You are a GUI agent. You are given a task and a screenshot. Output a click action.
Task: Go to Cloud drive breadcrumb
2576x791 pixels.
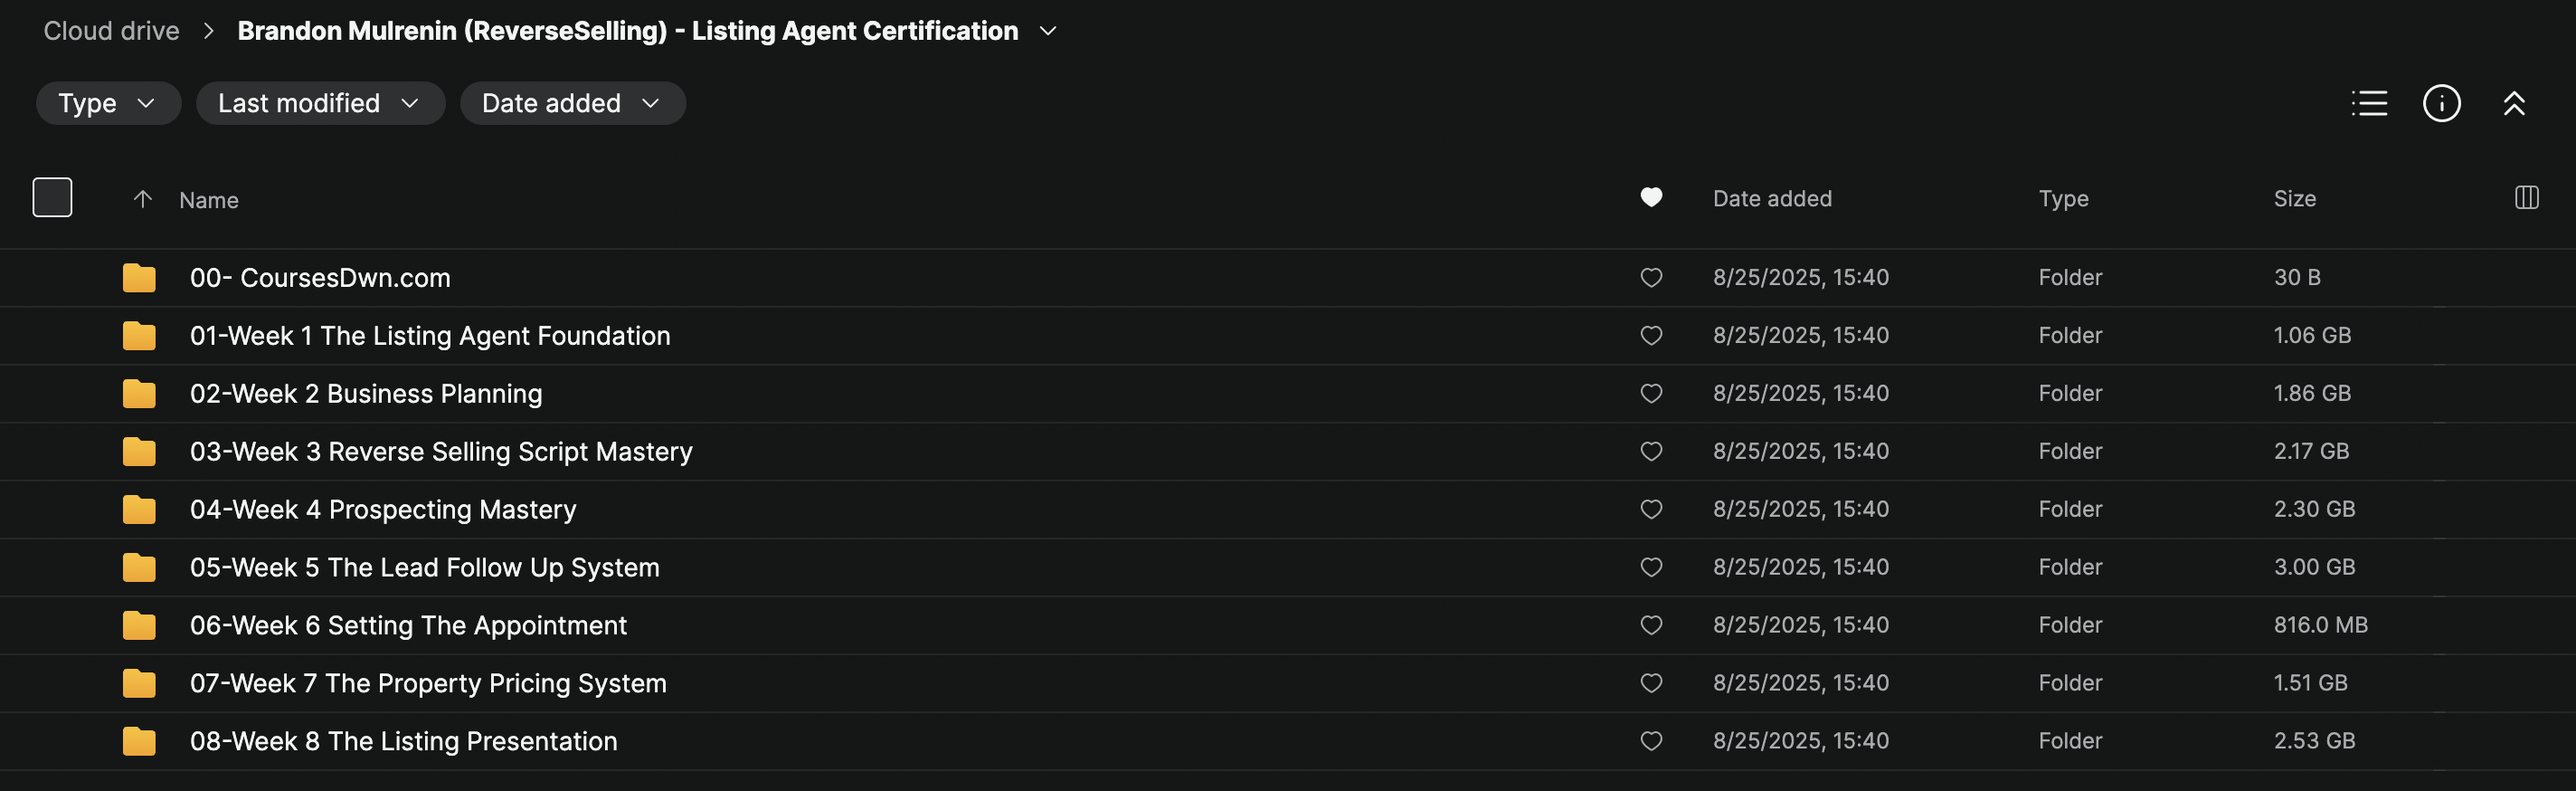pyautogui.click(x=111, y=31)
